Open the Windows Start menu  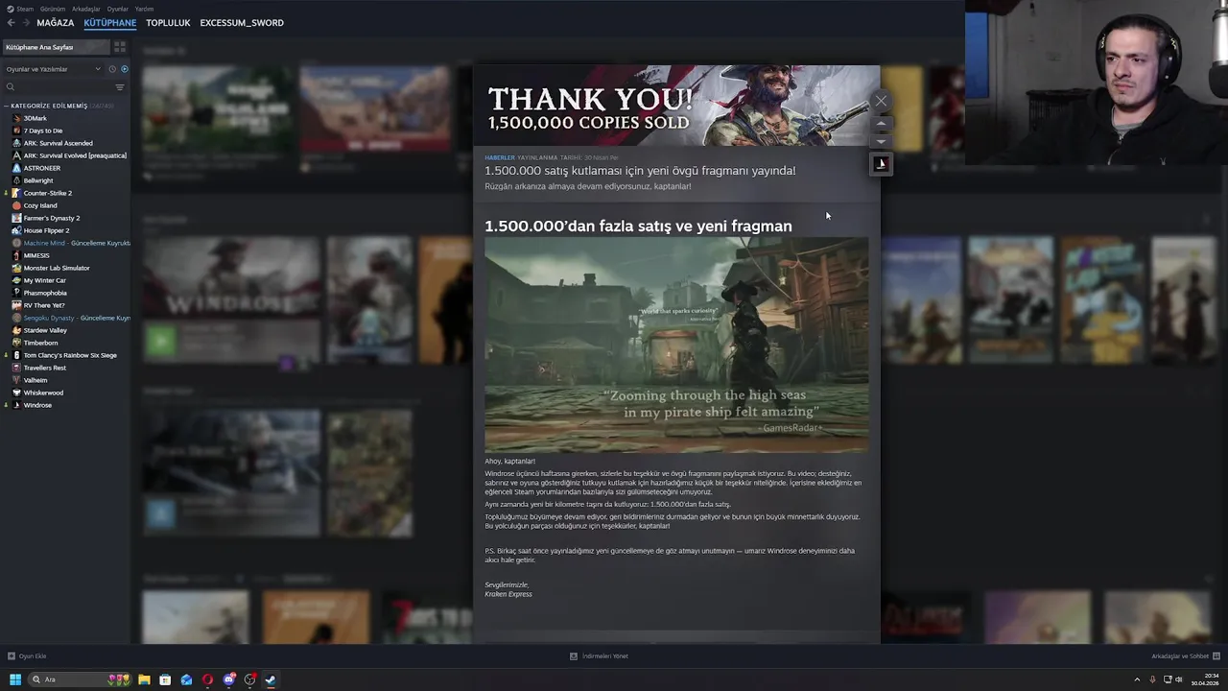coord(15,679)
